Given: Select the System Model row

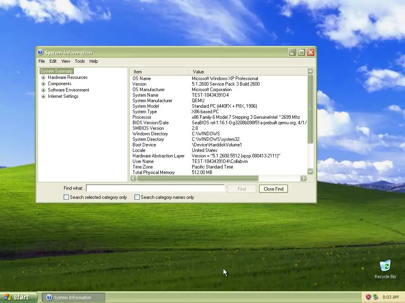Looking at the screenshot, I should (x=218, y=106).
